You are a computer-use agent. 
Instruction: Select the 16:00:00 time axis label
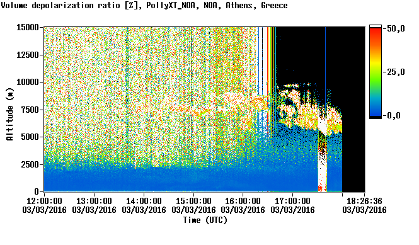pyautogui.click(x=243, y=201)
